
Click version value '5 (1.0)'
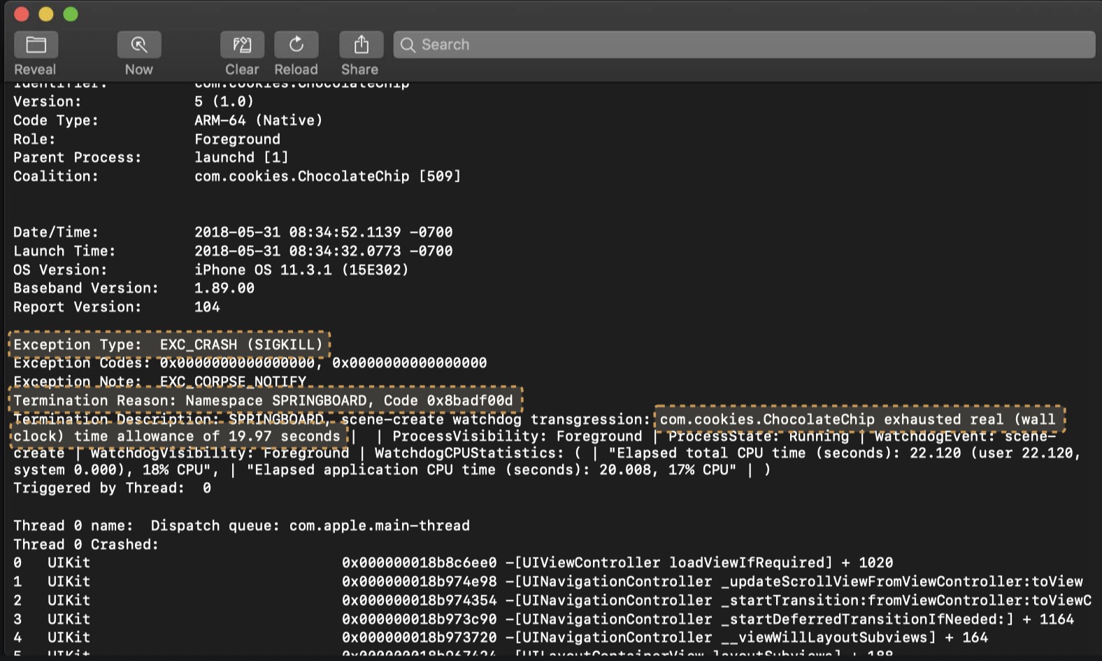coord(224,101)
